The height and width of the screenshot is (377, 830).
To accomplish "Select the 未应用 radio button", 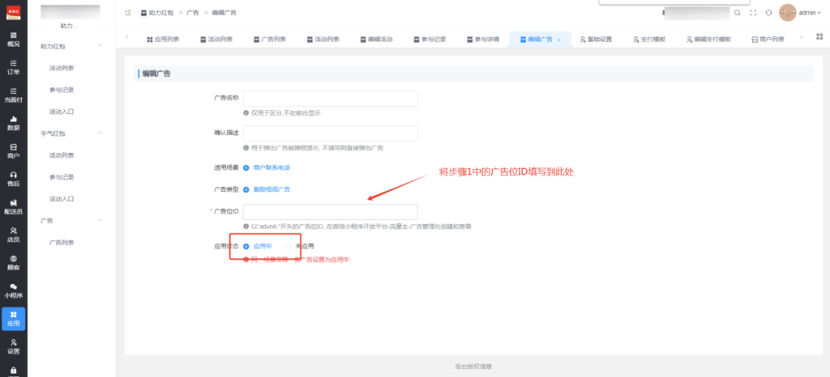I will pyautogui.click(x=289, y=246).
